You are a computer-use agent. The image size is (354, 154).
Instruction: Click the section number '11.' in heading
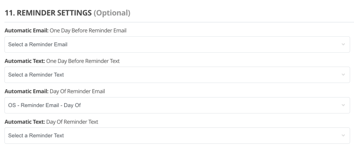[10, 13]
